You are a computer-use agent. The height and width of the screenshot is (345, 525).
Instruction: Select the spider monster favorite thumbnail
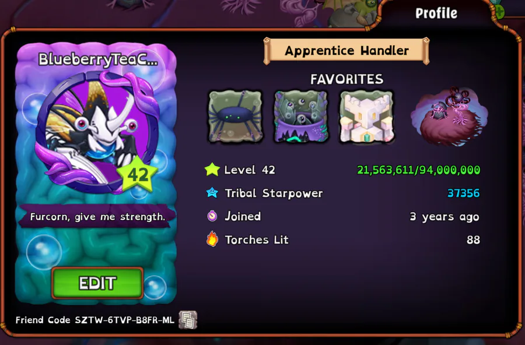[x=236, y=117]
